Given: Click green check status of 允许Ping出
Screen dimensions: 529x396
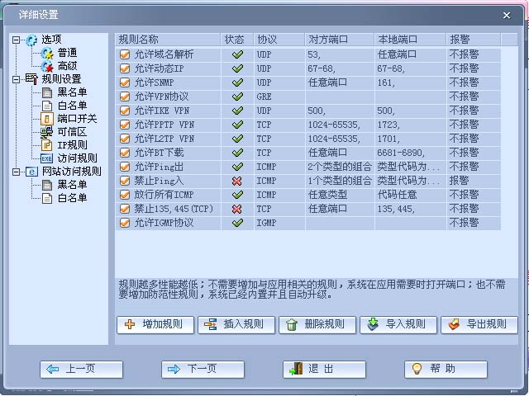Looking at the screenshot, I should click(237, 167).
